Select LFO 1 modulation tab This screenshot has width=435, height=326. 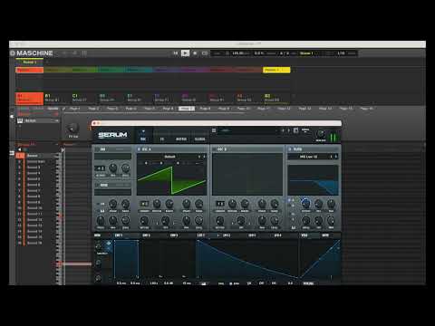[201, 235]
